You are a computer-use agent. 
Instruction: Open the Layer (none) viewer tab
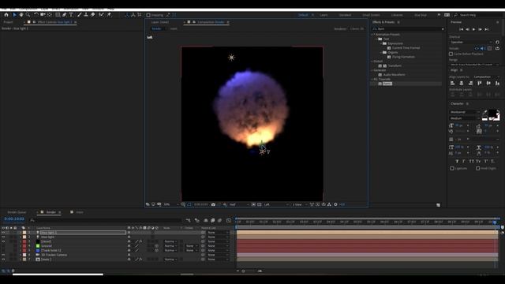159,22
